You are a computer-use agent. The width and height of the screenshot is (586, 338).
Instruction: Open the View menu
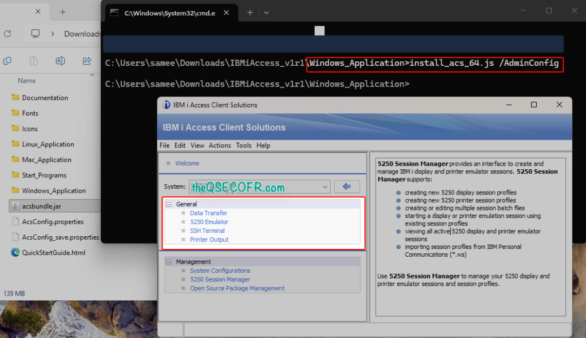(197, 145)
